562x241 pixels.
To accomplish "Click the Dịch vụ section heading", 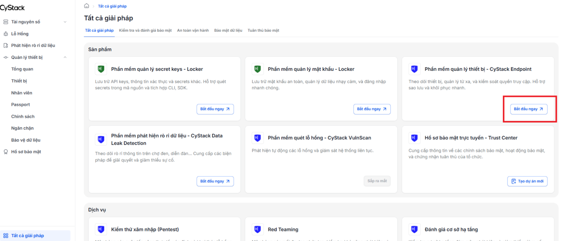I will click(x=97, y=210).
